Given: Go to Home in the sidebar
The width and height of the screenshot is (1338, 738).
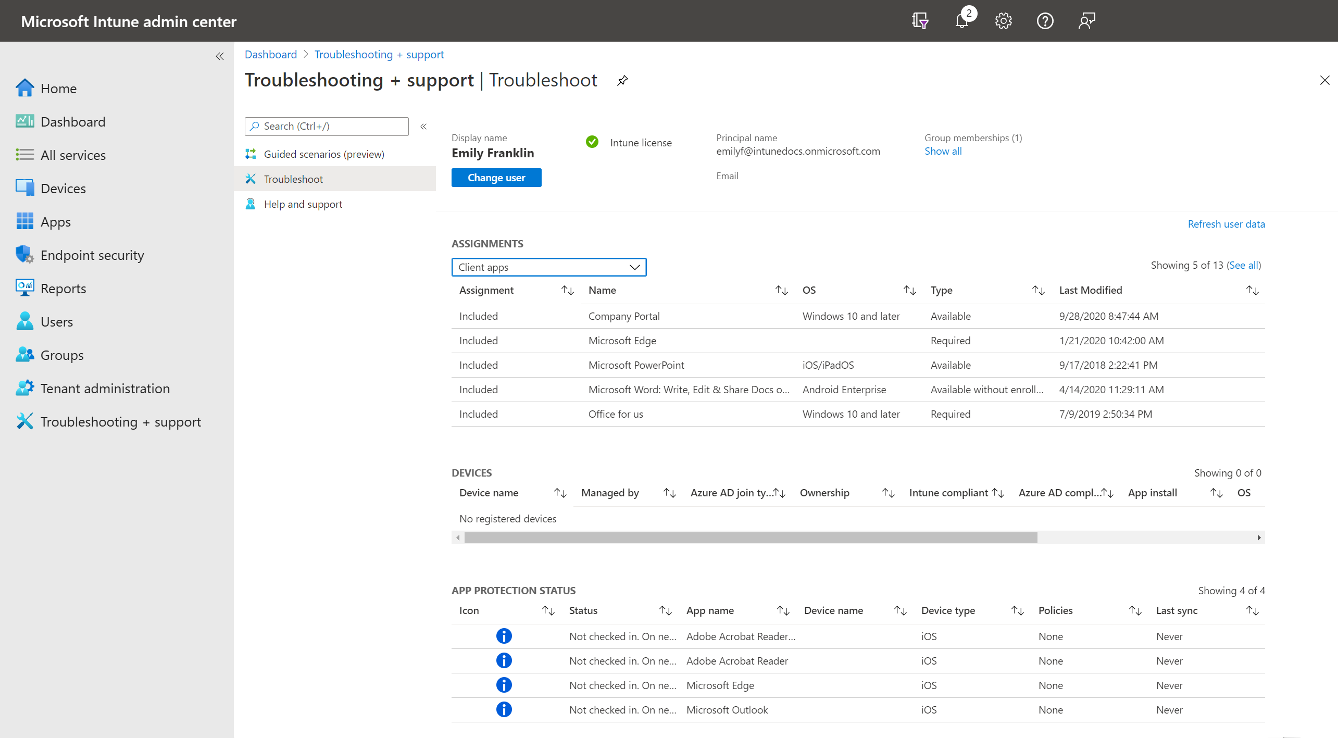Looking at the screenshot, I should point(58,89).
